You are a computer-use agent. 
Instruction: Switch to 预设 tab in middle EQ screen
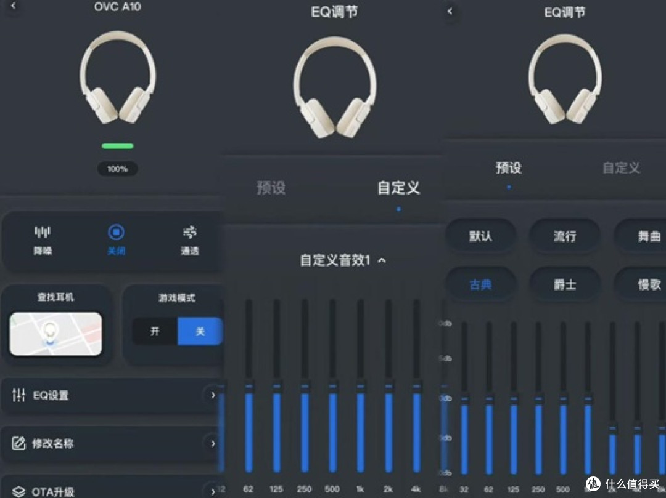271,188
